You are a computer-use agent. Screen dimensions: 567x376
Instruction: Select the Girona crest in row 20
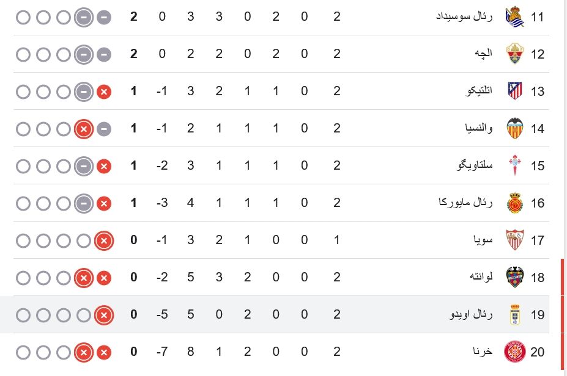[514, 352]
